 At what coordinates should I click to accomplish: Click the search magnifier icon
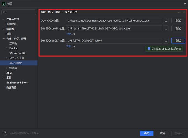(x=5, y=12)
